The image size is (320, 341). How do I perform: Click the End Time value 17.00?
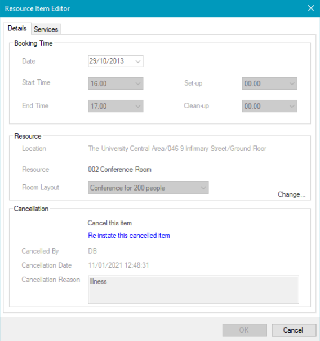tap(99, 106)
